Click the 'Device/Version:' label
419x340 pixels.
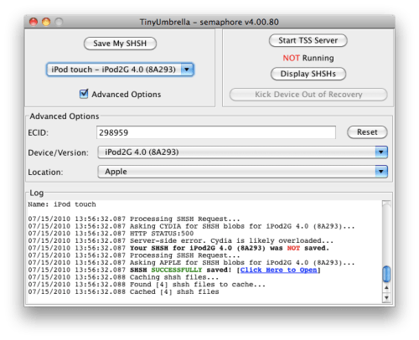click(x=58, y=152)
